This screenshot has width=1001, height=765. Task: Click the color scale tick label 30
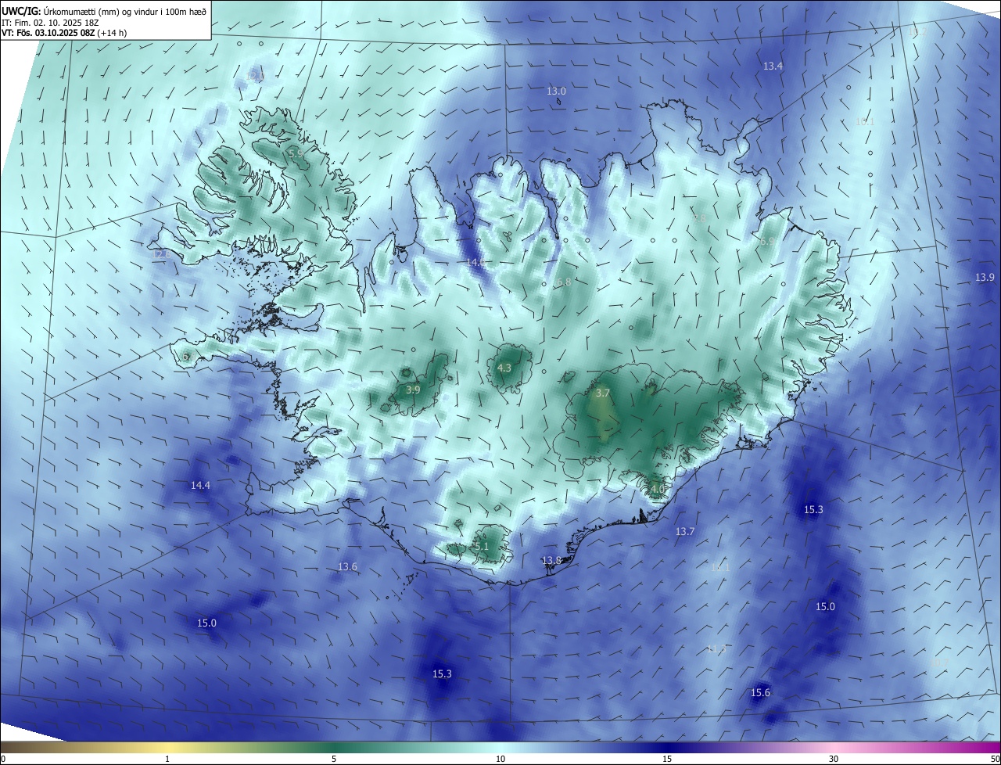(x=834, y=759)
